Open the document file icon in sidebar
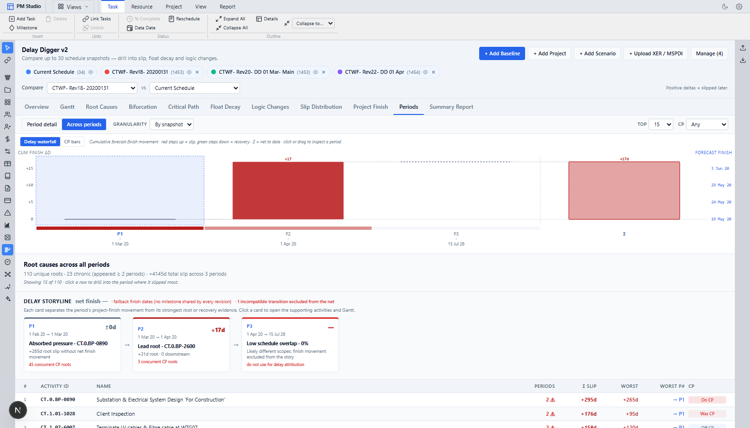 coord(8,188)
